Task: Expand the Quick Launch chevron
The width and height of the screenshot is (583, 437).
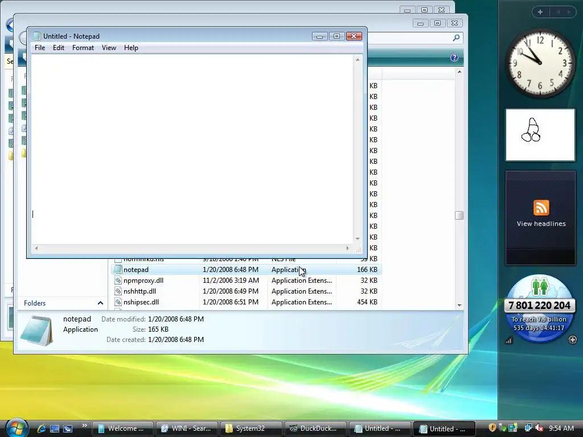Action: tap(84, 426)
